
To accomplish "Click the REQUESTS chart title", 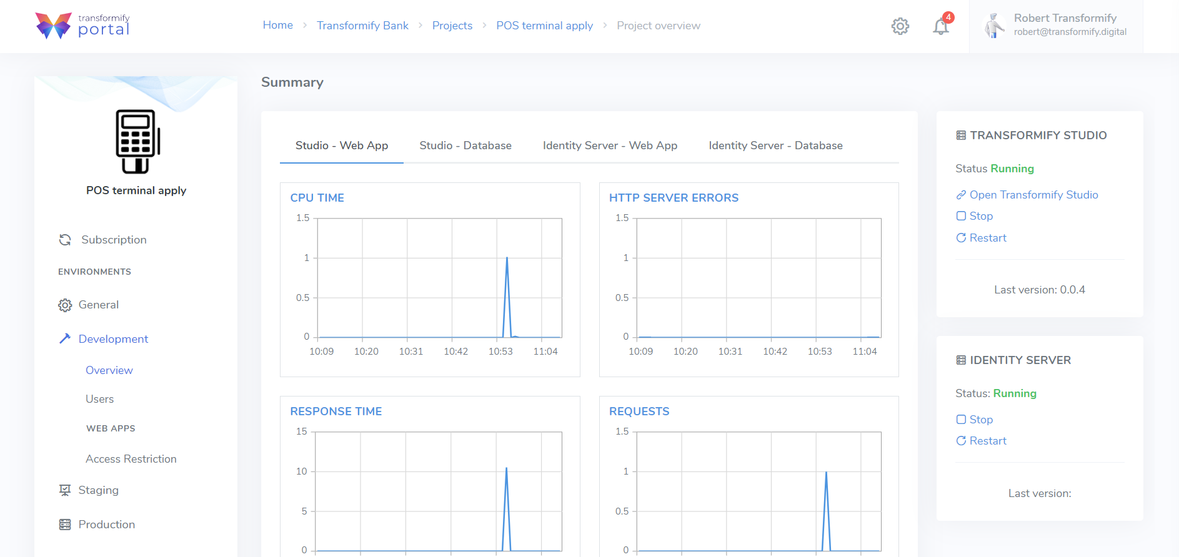I will click(x=639, y=412).
